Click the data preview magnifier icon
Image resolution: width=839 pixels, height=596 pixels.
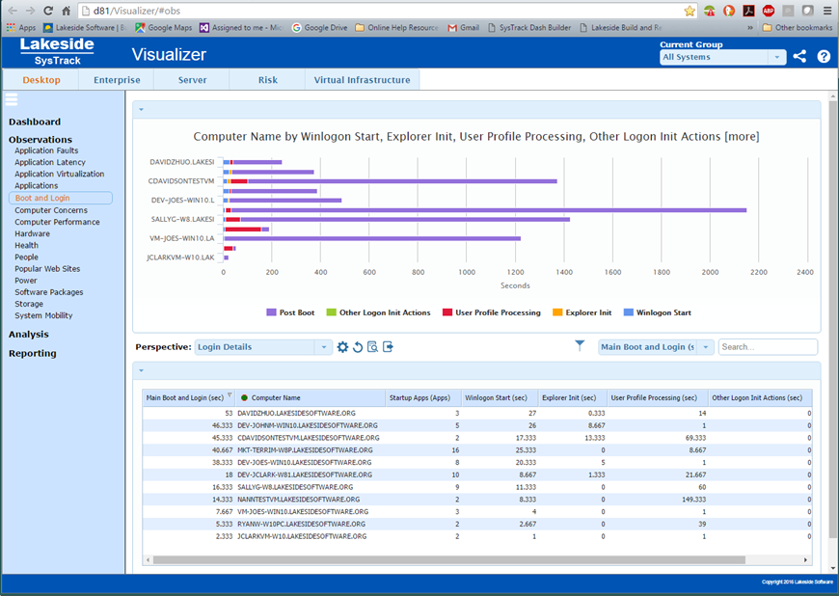[x=372, y=347]
